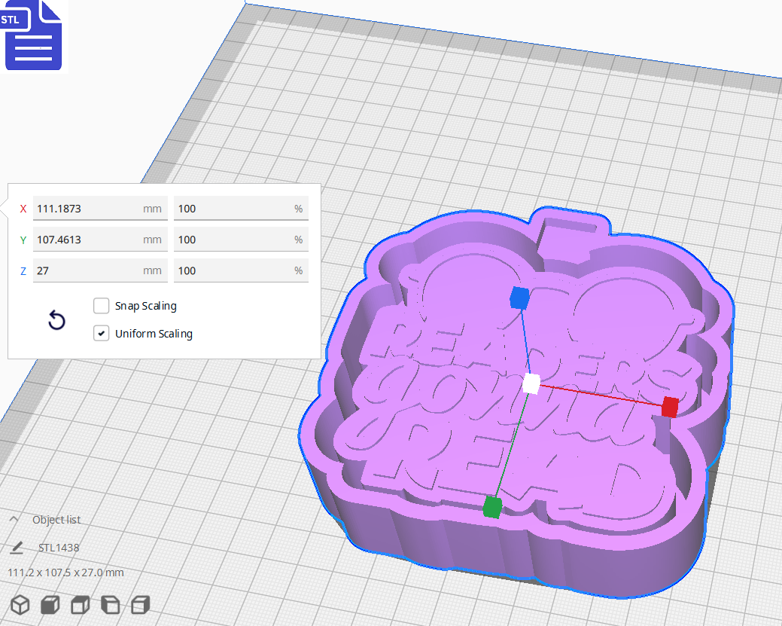Select the rightmost view cube icon
This screenshot has height=626, width=782.
(139, 605)
